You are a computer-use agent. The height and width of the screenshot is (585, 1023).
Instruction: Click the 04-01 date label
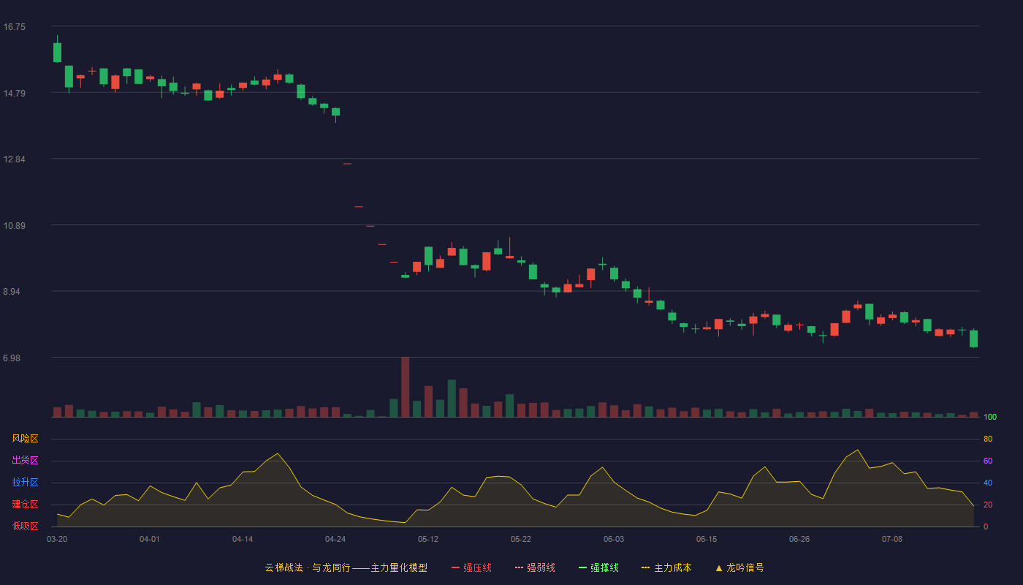[x=150, y=539]
